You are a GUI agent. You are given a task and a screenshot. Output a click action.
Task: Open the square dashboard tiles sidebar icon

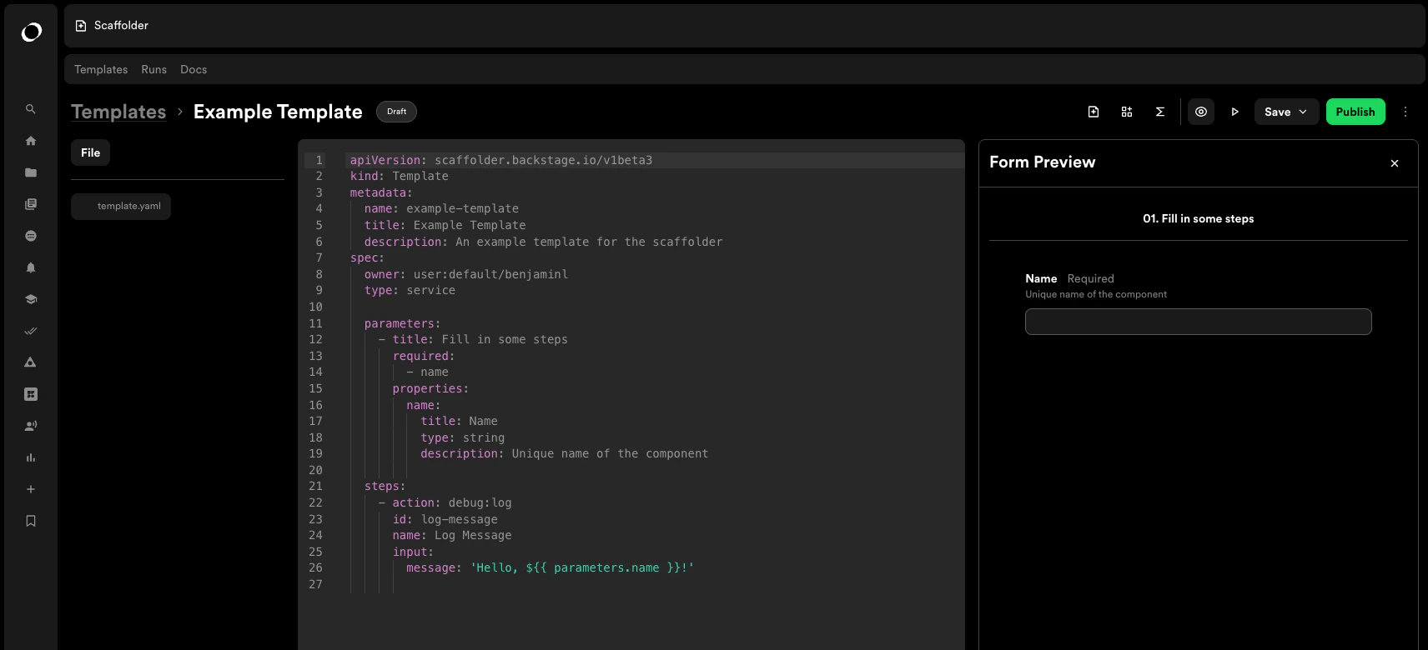tap(31, 394)
